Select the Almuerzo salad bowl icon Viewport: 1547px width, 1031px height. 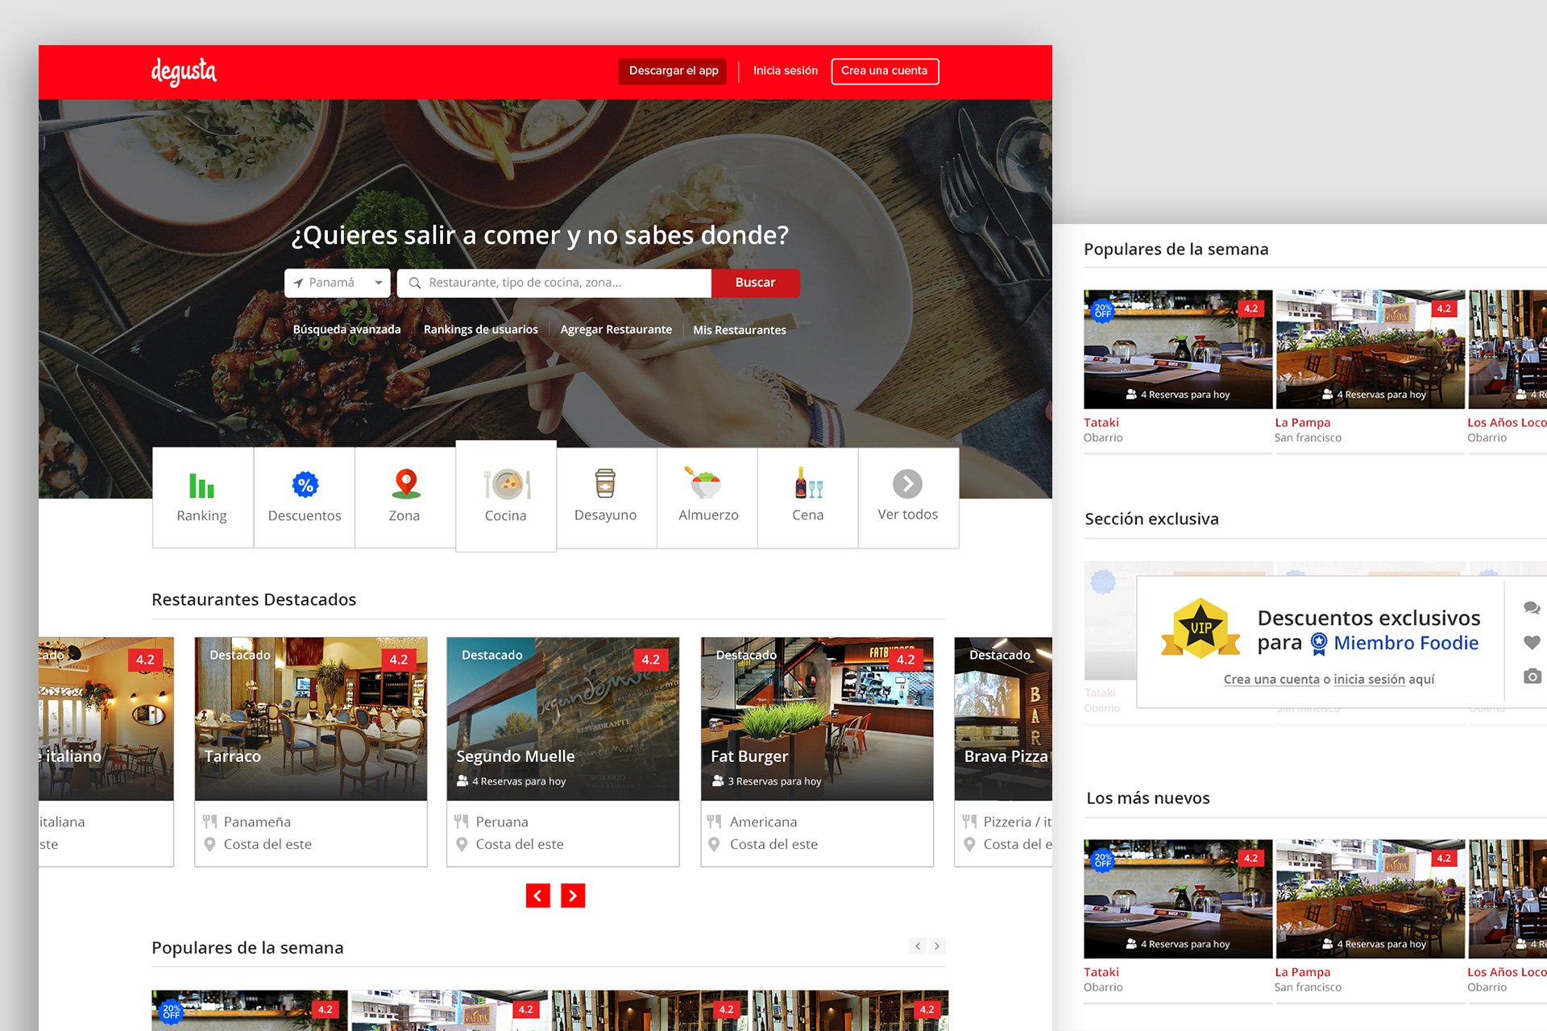707,483
